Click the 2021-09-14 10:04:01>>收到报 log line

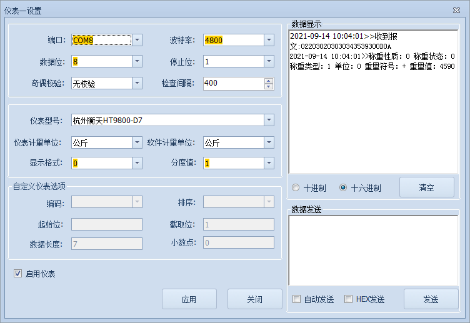(344, 36)
